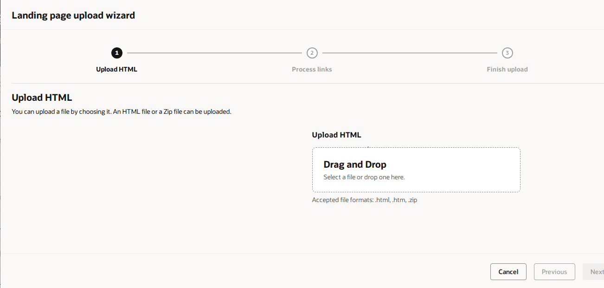Click step 2 circle labeled Process links

pyautogui.click(x=312, y=52)
